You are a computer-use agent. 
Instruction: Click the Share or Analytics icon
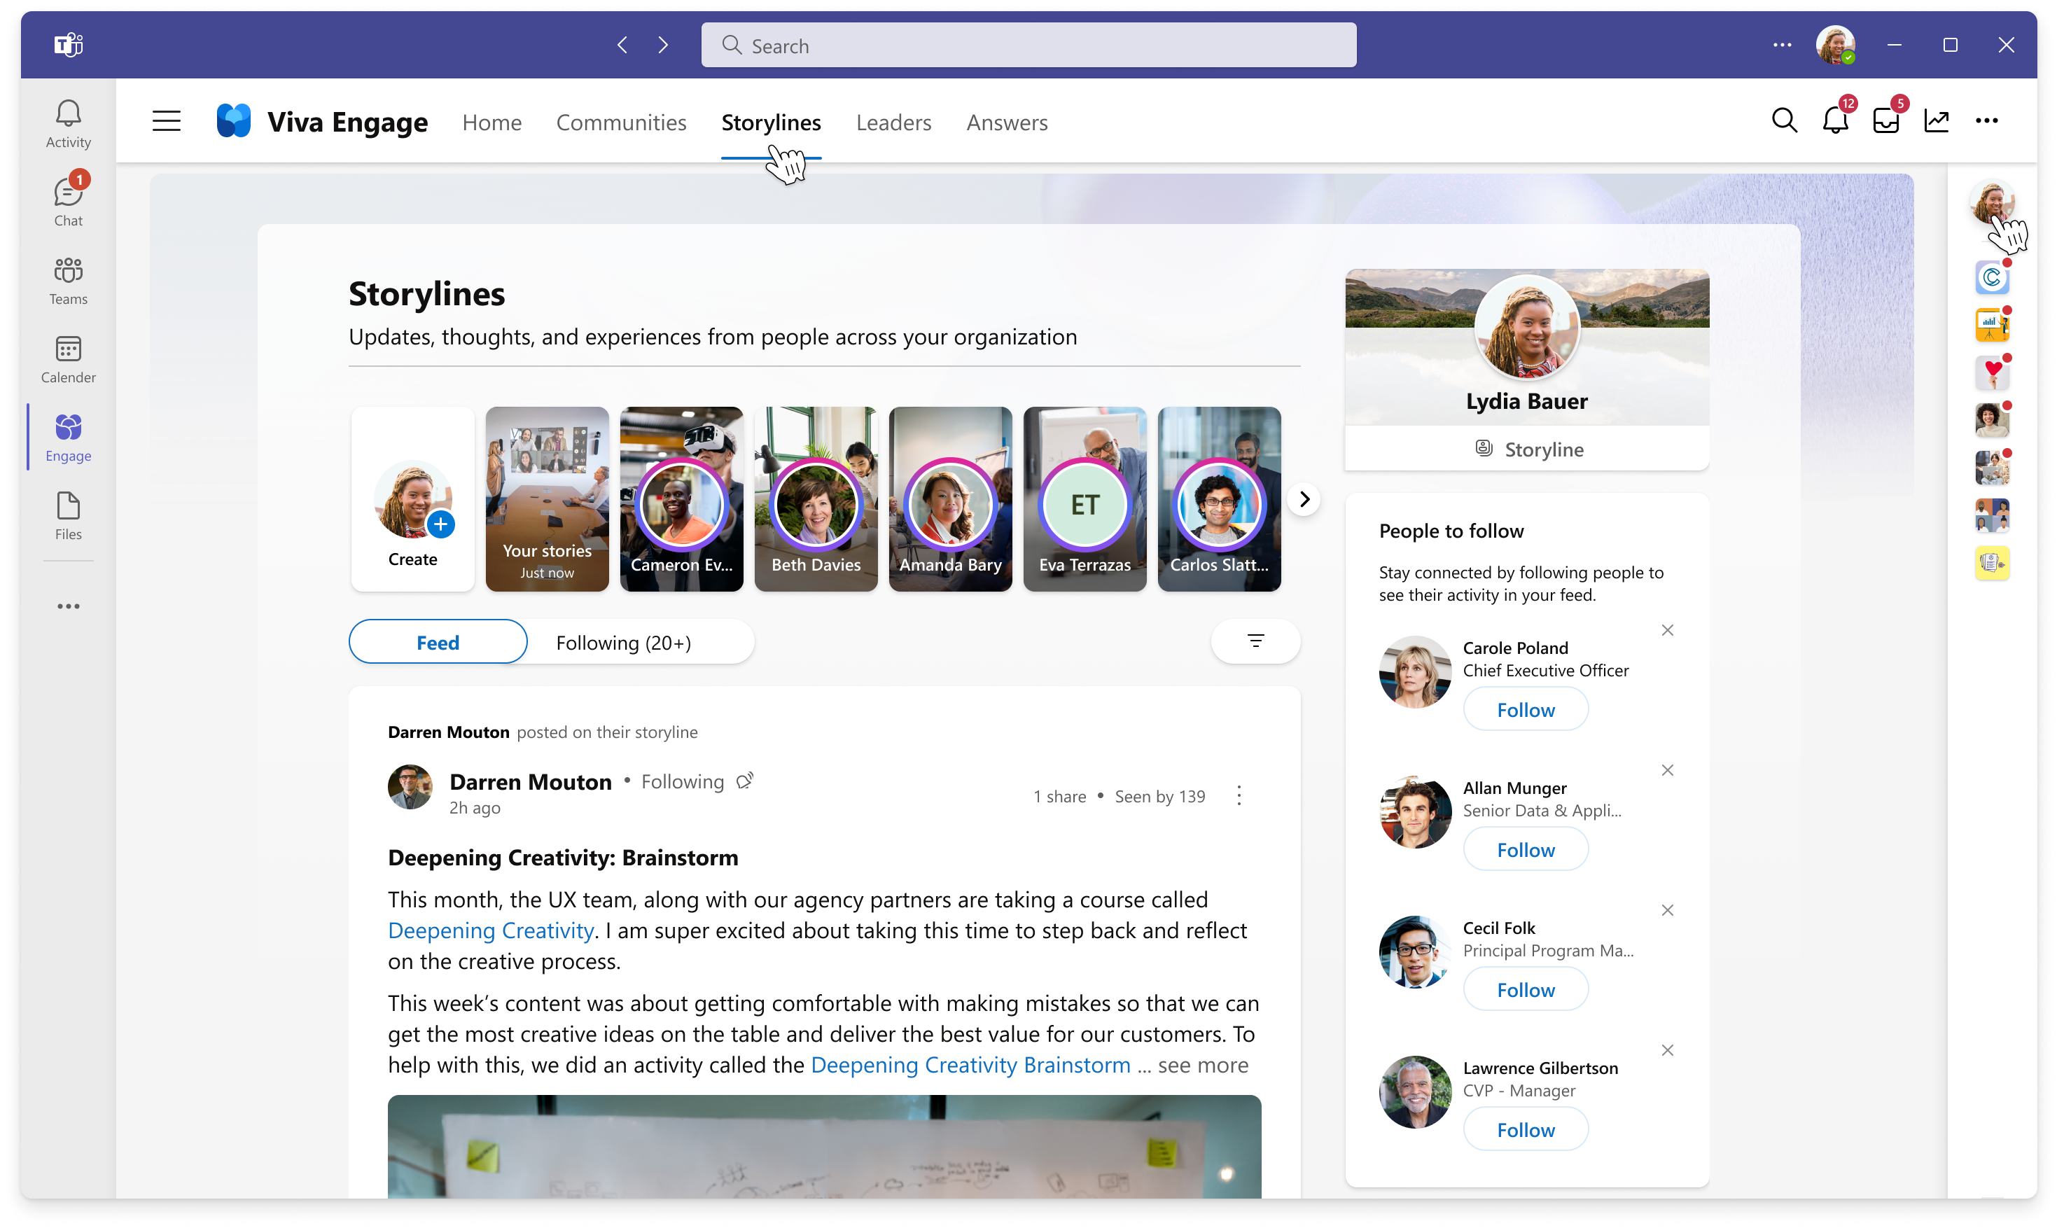tap(1937, 120)
